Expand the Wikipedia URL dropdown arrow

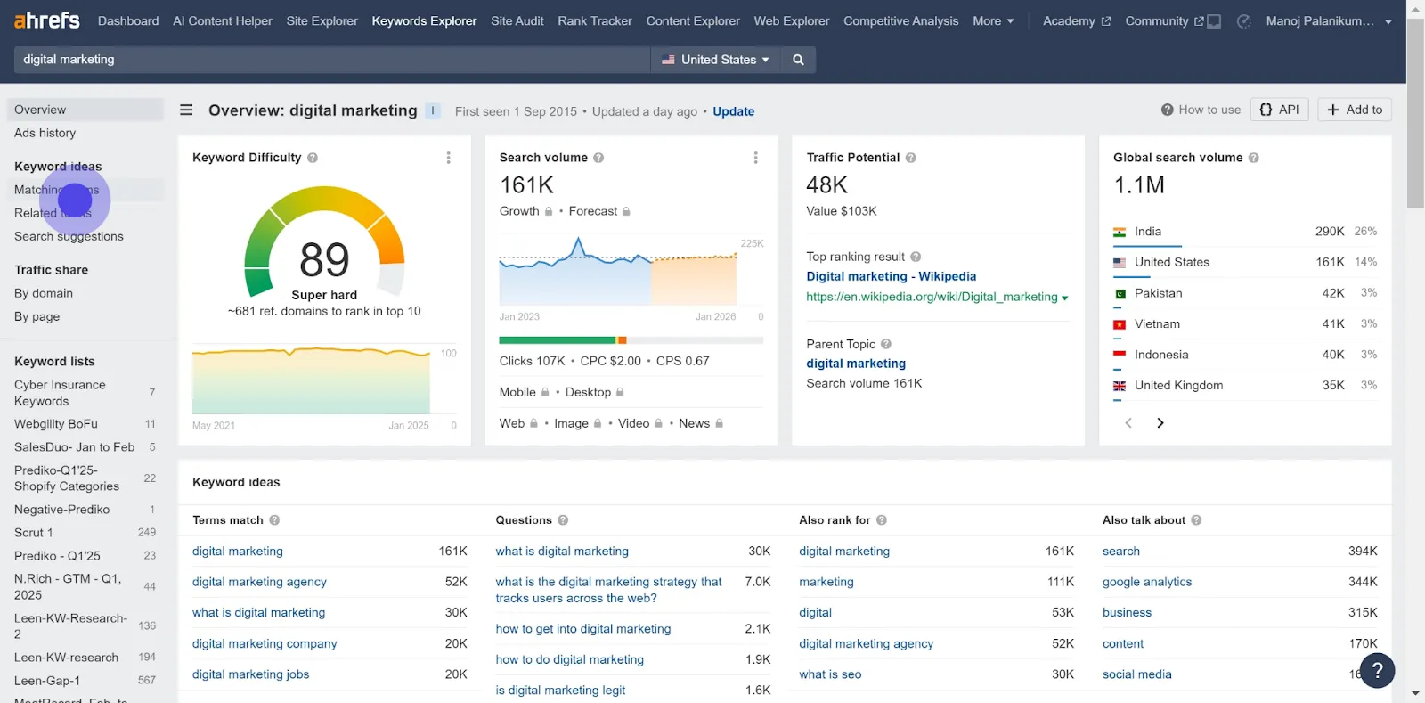1064,298
